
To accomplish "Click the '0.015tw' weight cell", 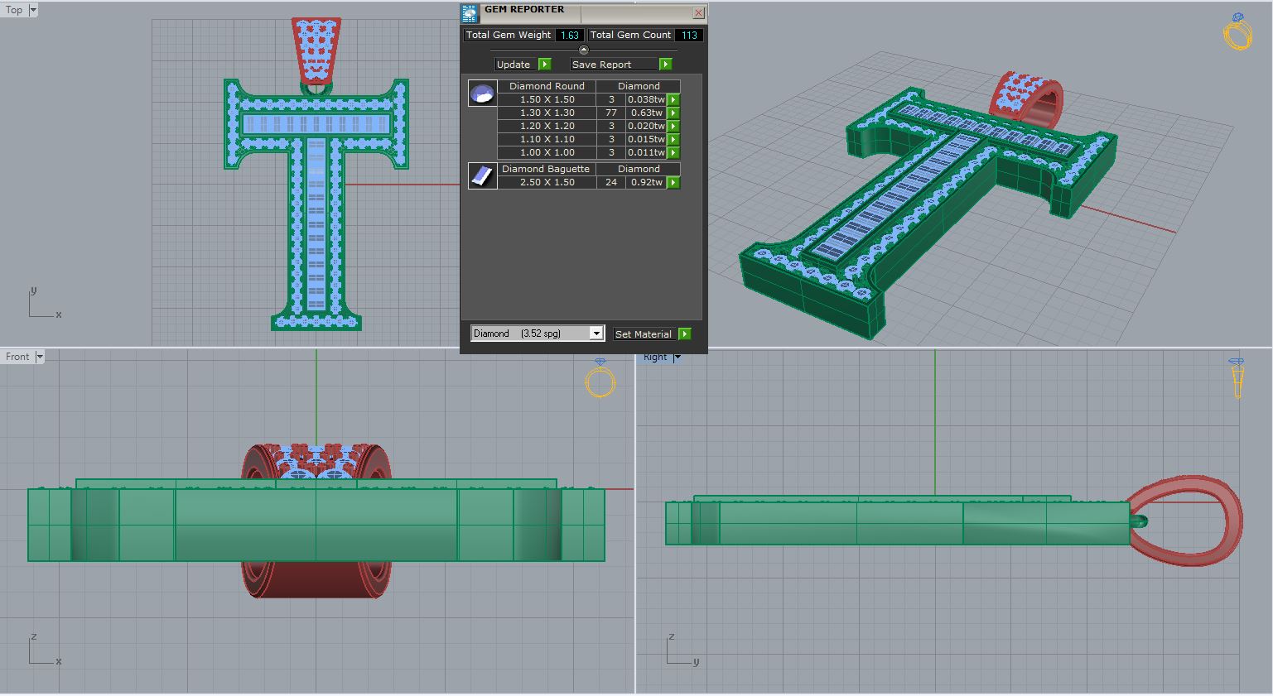I will 647,139.
